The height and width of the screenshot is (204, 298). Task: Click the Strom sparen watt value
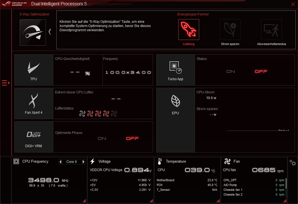pyautogui.click(x=213, y=115)
